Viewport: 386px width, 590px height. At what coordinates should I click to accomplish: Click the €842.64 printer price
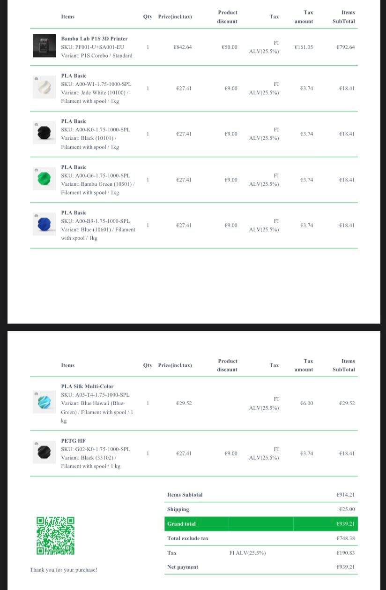[x=182, y=47]
